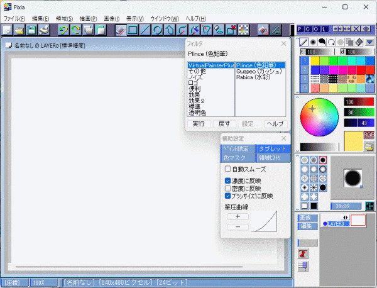Click the Paste clipboard icon in toolbar

pos(101,30)
